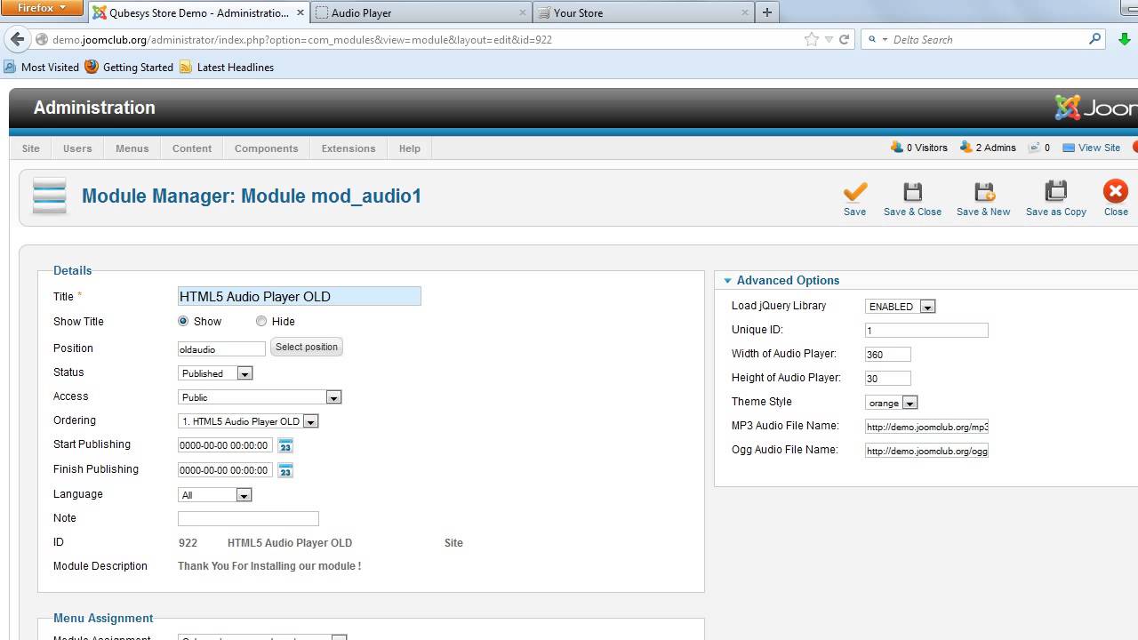The image size is (1138, 640).
Task: Open the Most Visited bookmarks folder
Action: point(42,68)
